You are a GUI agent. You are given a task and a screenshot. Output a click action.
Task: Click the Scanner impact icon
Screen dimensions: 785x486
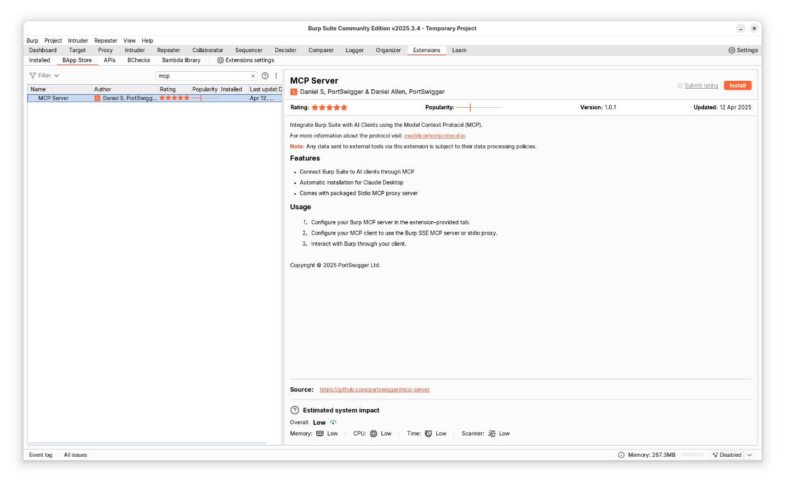pos(492,434)
